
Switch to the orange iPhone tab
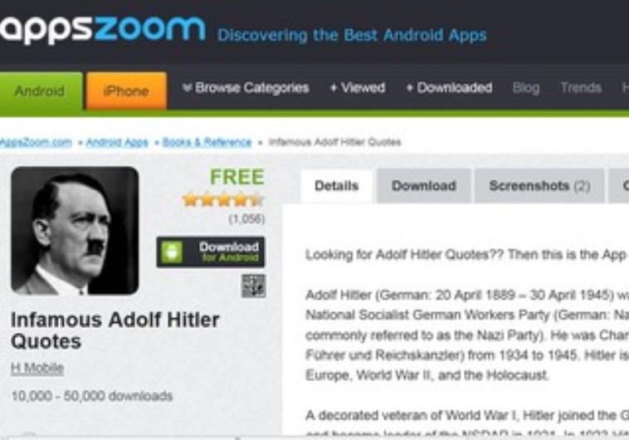[x=126, y=90]
